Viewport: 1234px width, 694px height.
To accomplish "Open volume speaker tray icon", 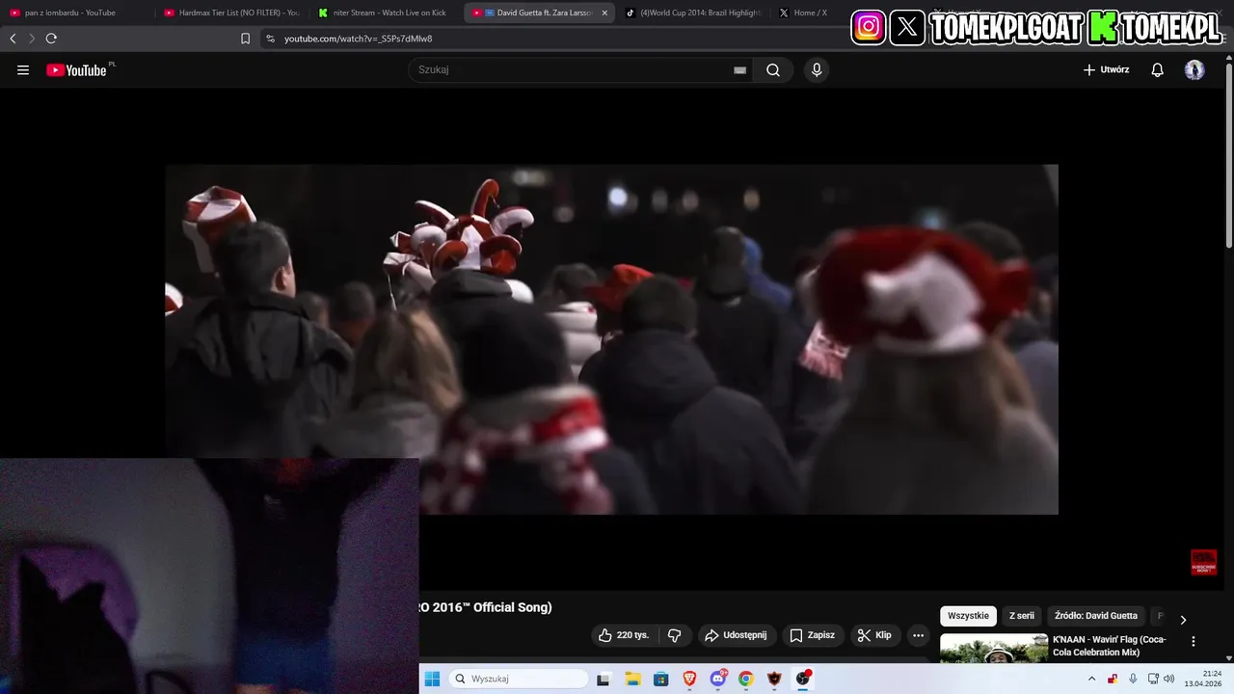I will click(x=1169, y=679).
